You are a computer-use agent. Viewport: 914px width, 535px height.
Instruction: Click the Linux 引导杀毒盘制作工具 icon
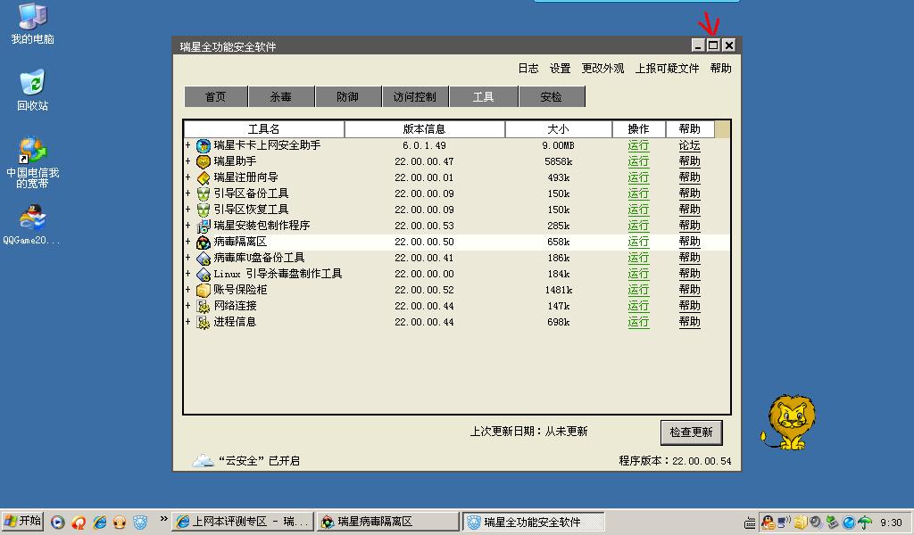[203, 275]
